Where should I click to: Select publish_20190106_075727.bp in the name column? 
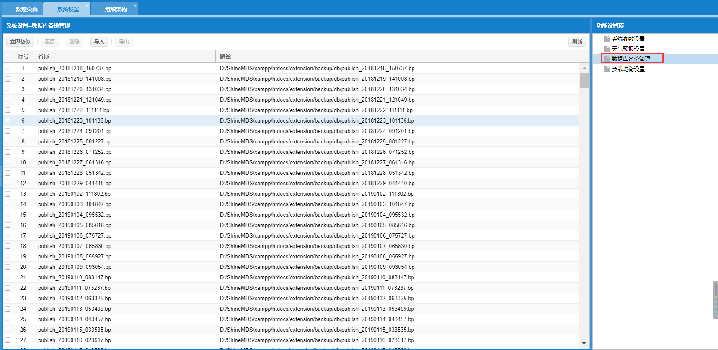(75, 235)
